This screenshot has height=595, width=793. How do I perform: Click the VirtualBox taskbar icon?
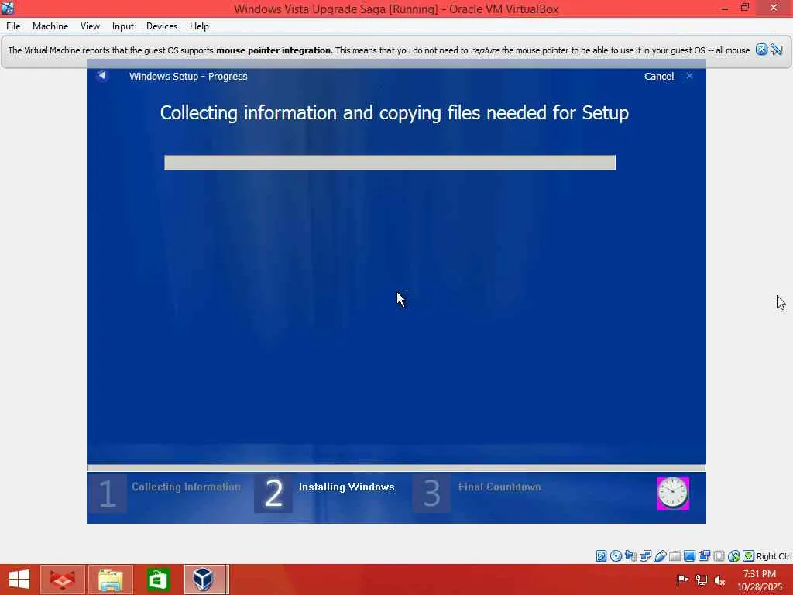204,580
